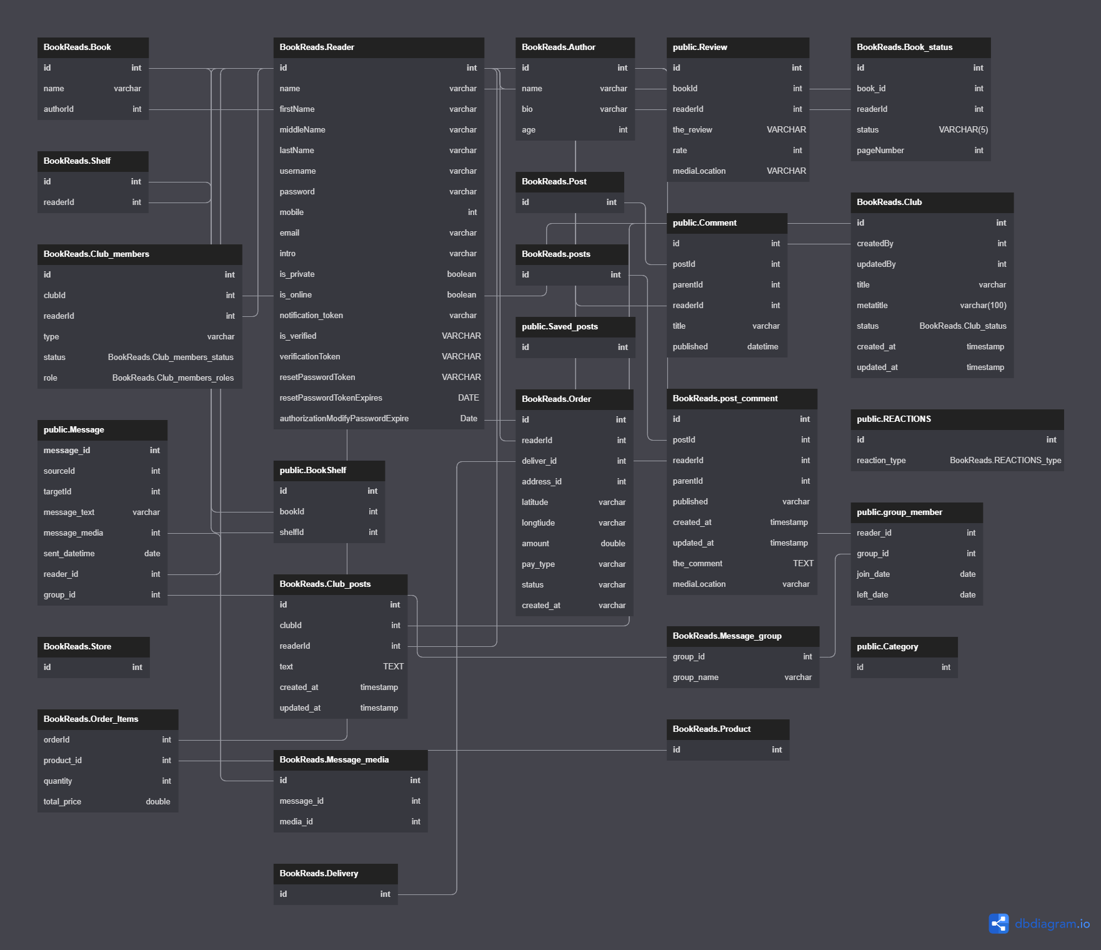Screen dimensions: 1101x950
Task: Select the BookReads.post_comment table header
Action: (742, 399)
